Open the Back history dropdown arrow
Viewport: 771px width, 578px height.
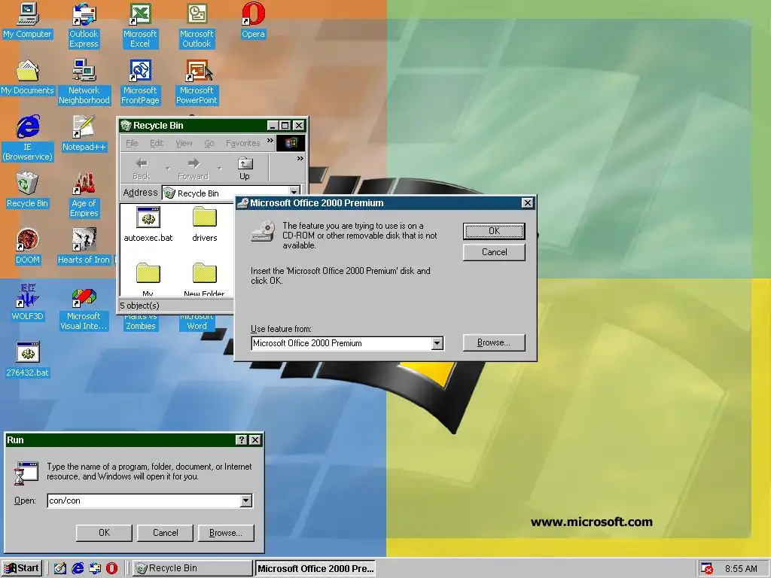coord(168,169)
